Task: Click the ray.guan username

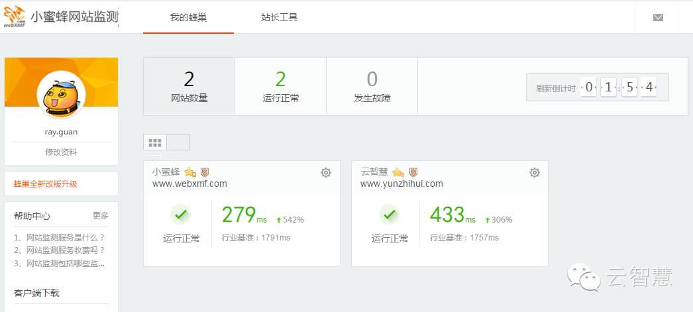Action: 61,132
